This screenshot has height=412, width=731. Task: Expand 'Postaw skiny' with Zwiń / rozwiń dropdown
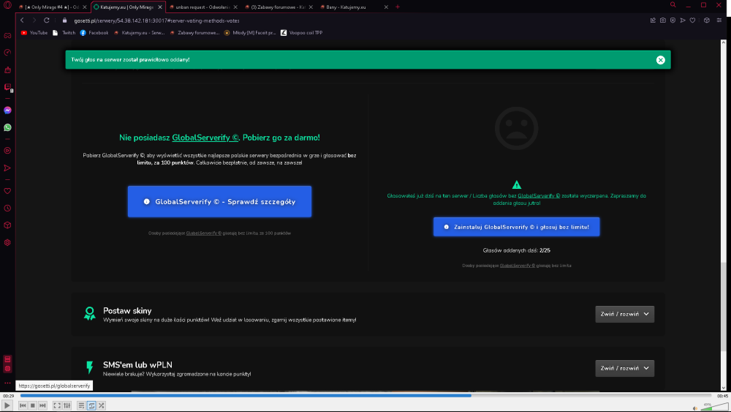[625, 314]
